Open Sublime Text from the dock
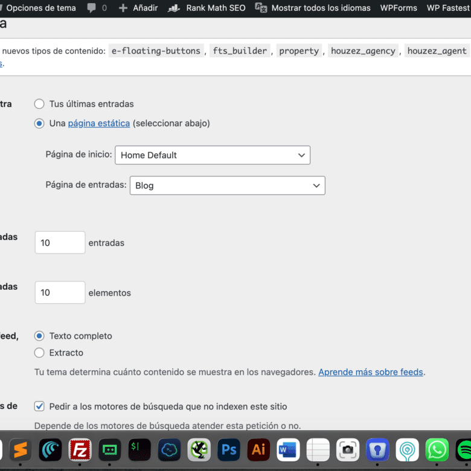Screen dimensions: 471x471 click(x=21, y=450)
